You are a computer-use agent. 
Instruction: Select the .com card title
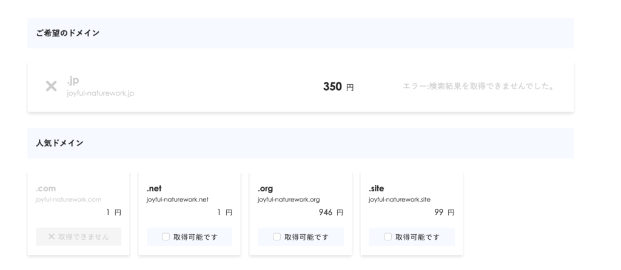[46, 189]
